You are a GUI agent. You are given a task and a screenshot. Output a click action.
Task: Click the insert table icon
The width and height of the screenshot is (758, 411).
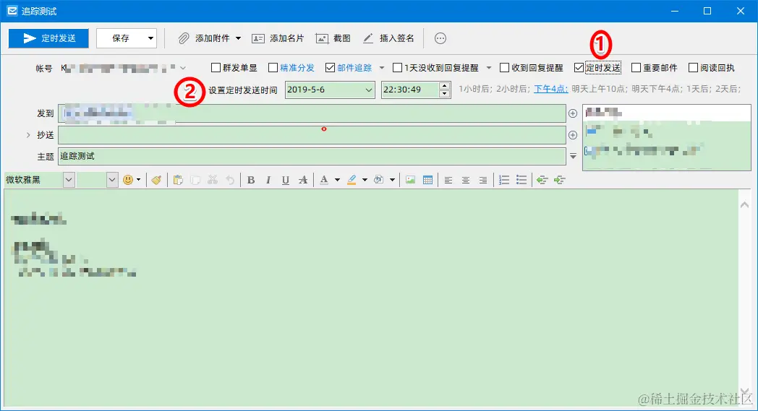coord(428,180)
